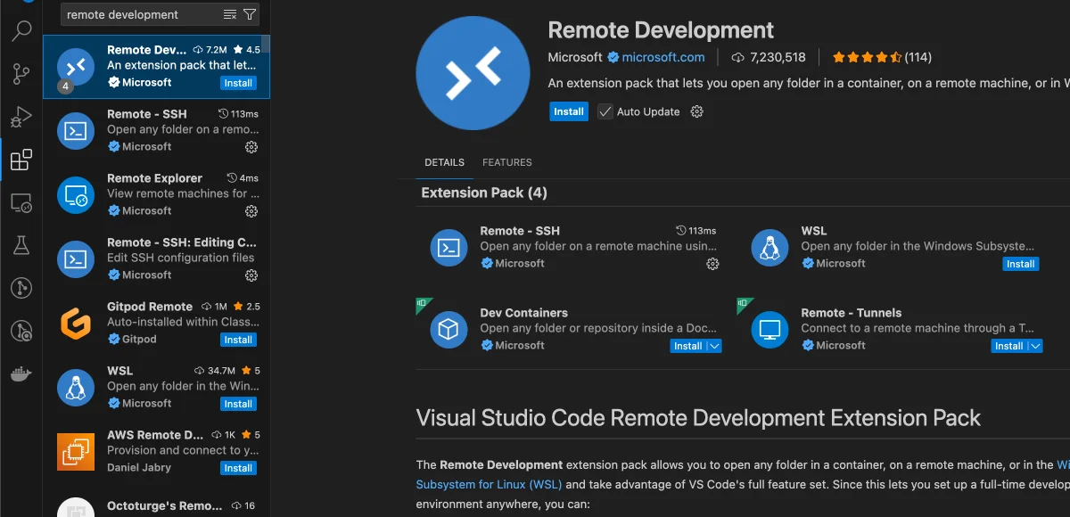
Task: Open the manage gear beside Auto Update
Action: click(697, 111)
